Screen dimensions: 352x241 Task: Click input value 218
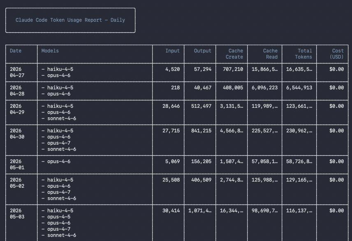(175, 88)
